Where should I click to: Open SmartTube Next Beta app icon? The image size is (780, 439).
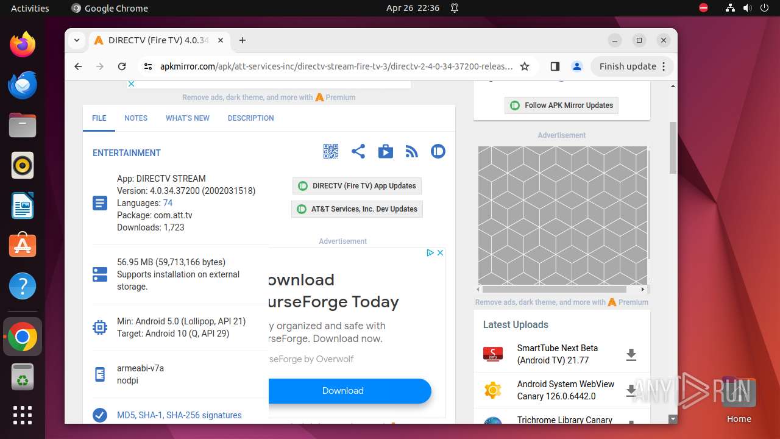492,354
